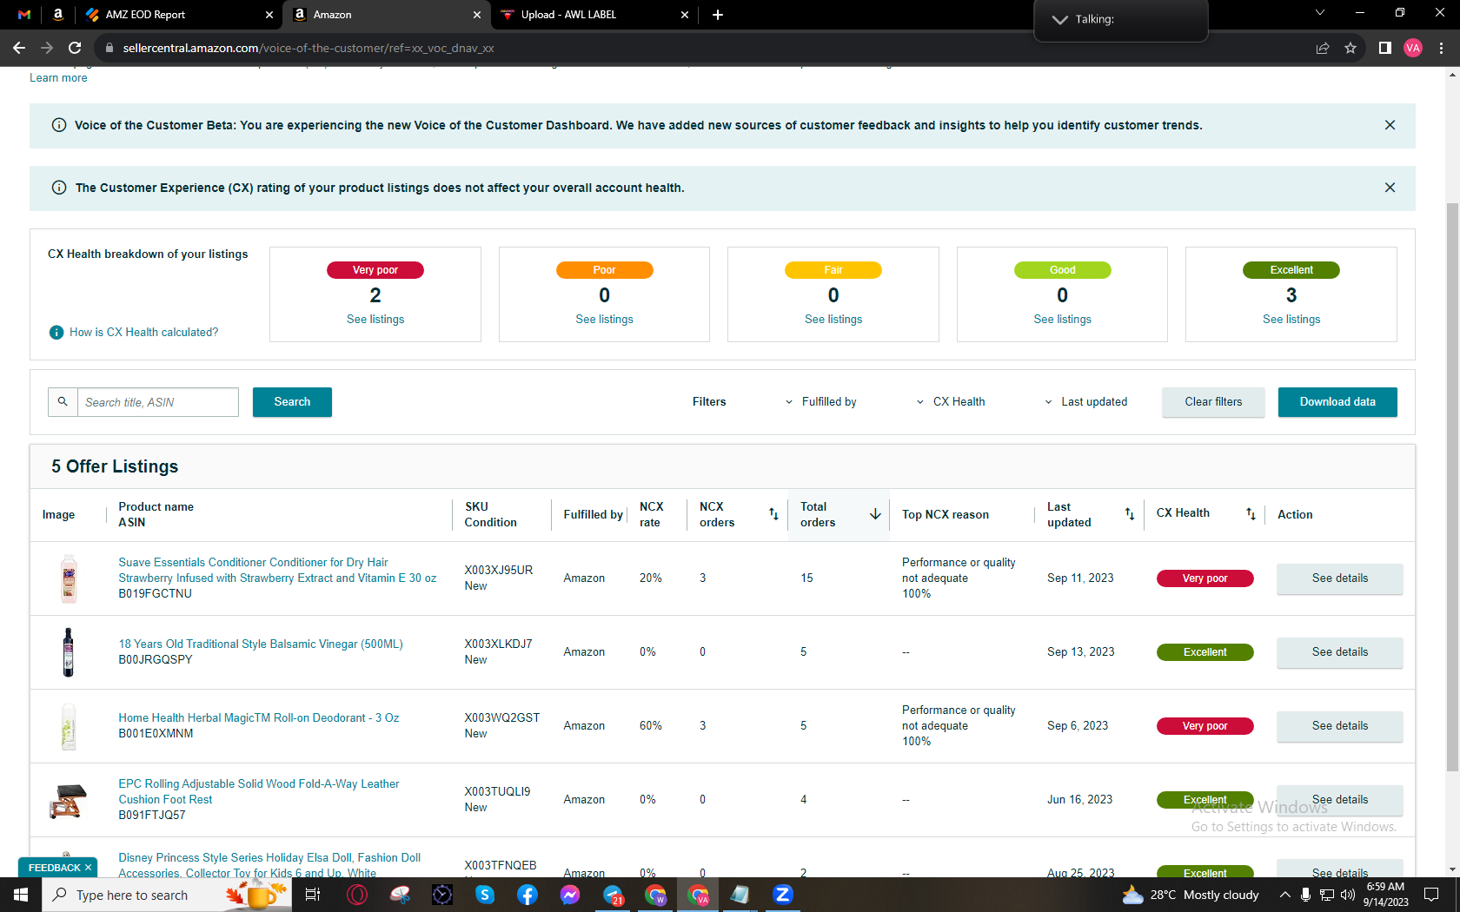Switch to the Upload - AWL LABEL tab

595,15
